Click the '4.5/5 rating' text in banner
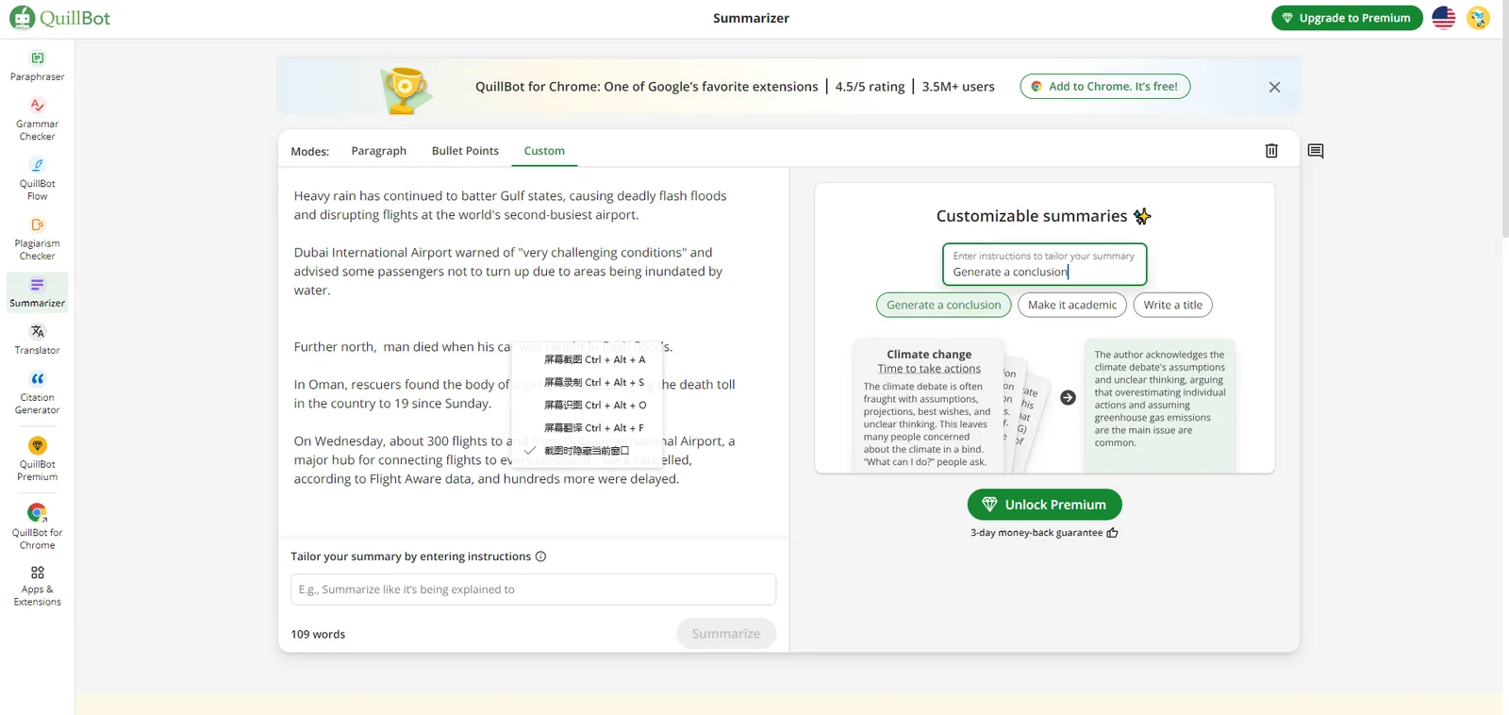1509x715 pixels. tap(870, 87)
